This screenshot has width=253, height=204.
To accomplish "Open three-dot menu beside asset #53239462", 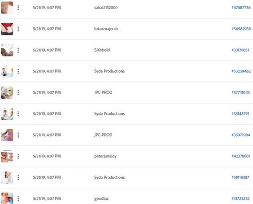I will 18,71.
